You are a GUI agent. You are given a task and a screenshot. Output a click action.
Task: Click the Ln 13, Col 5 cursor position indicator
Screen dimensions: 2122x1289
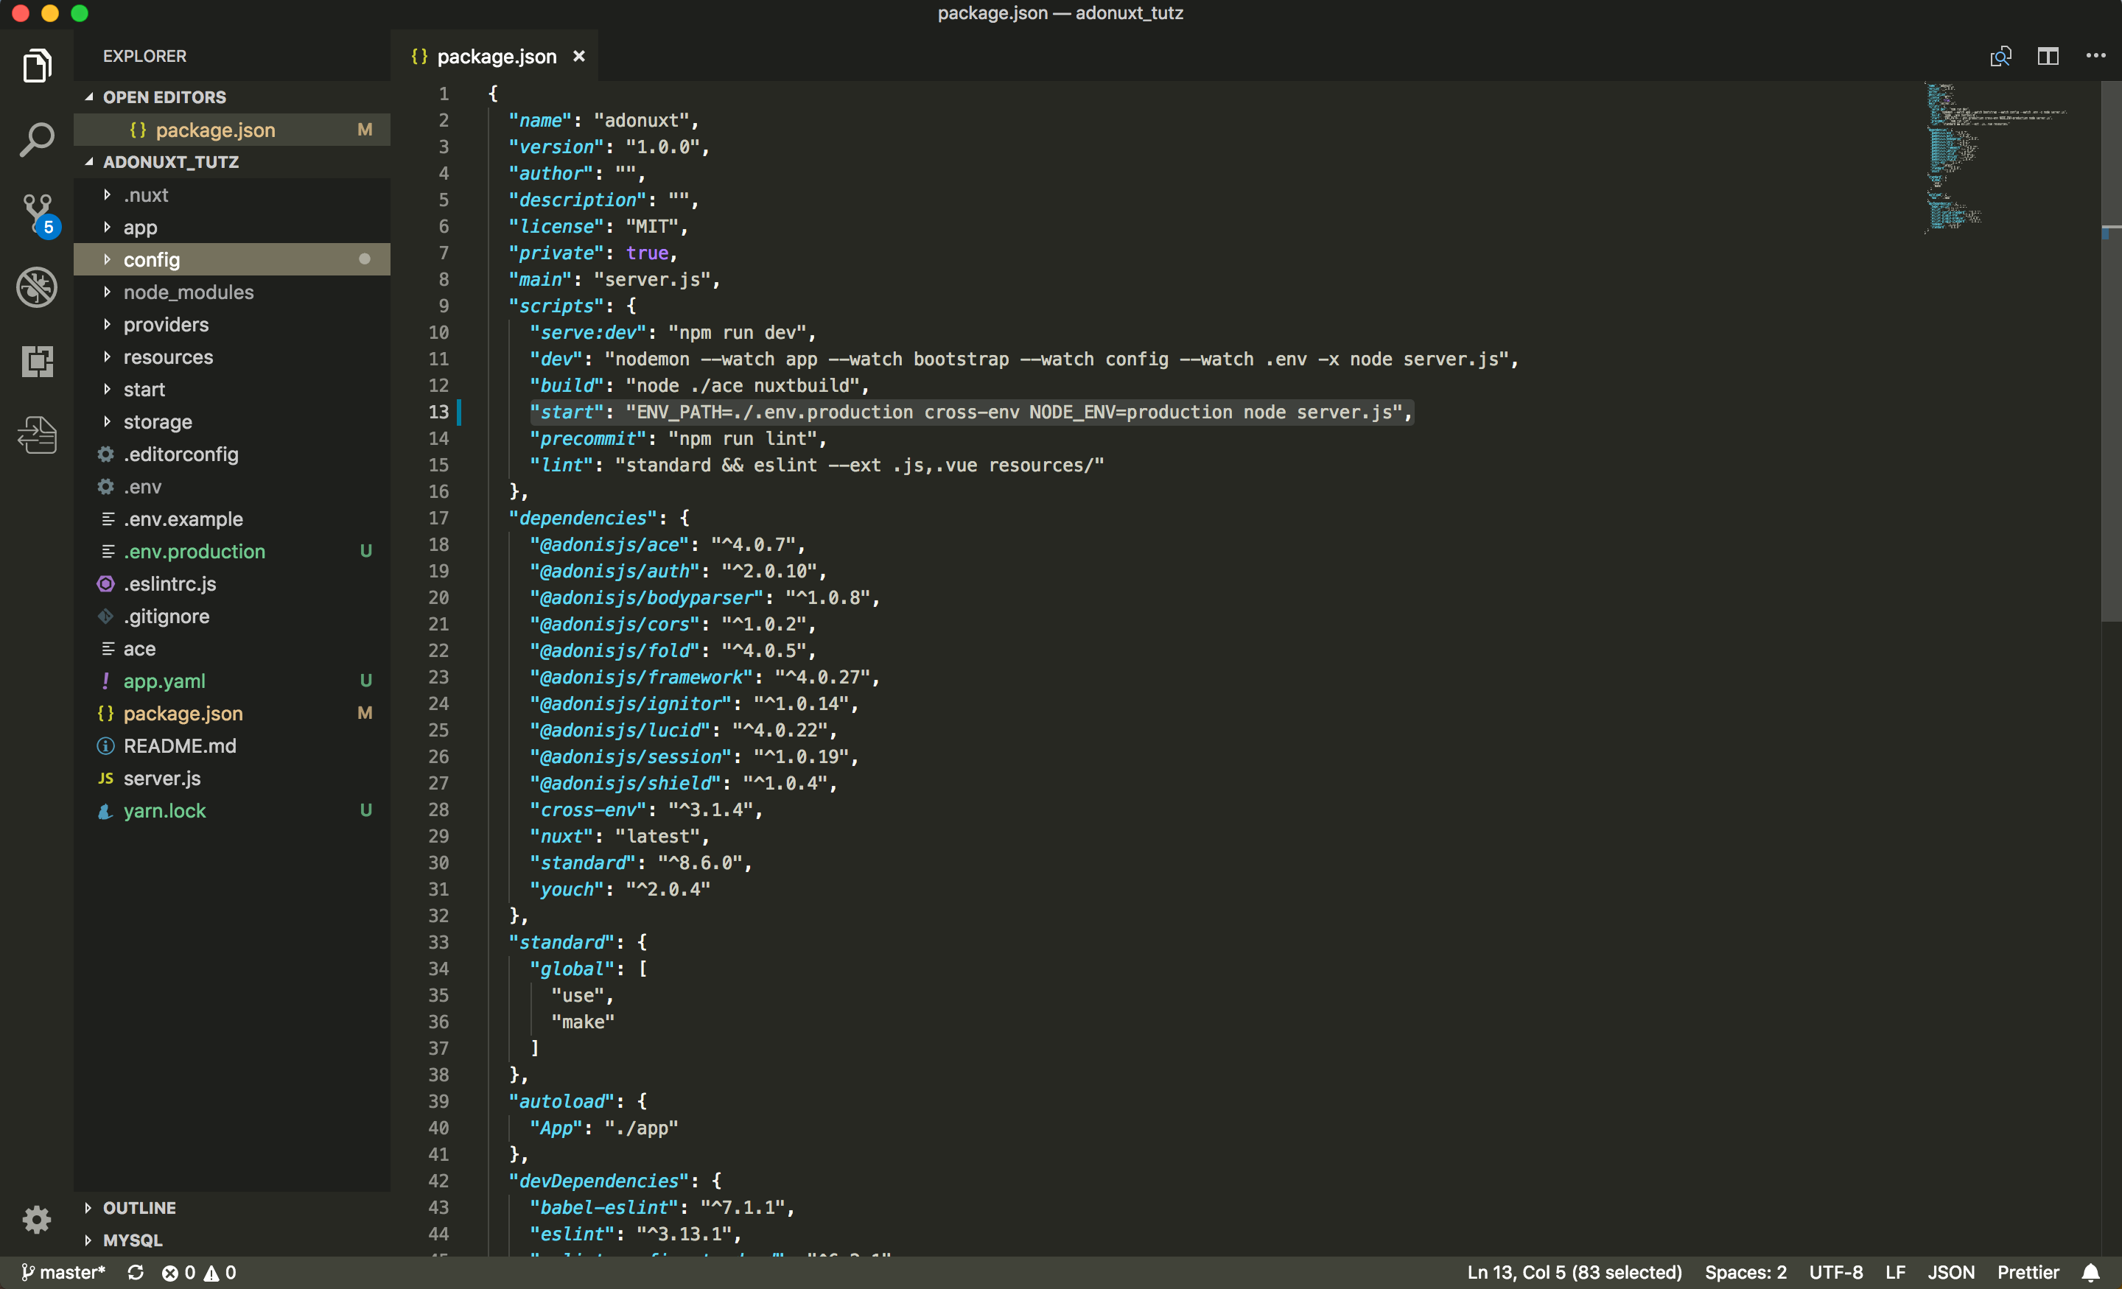pos(1575,1273)
